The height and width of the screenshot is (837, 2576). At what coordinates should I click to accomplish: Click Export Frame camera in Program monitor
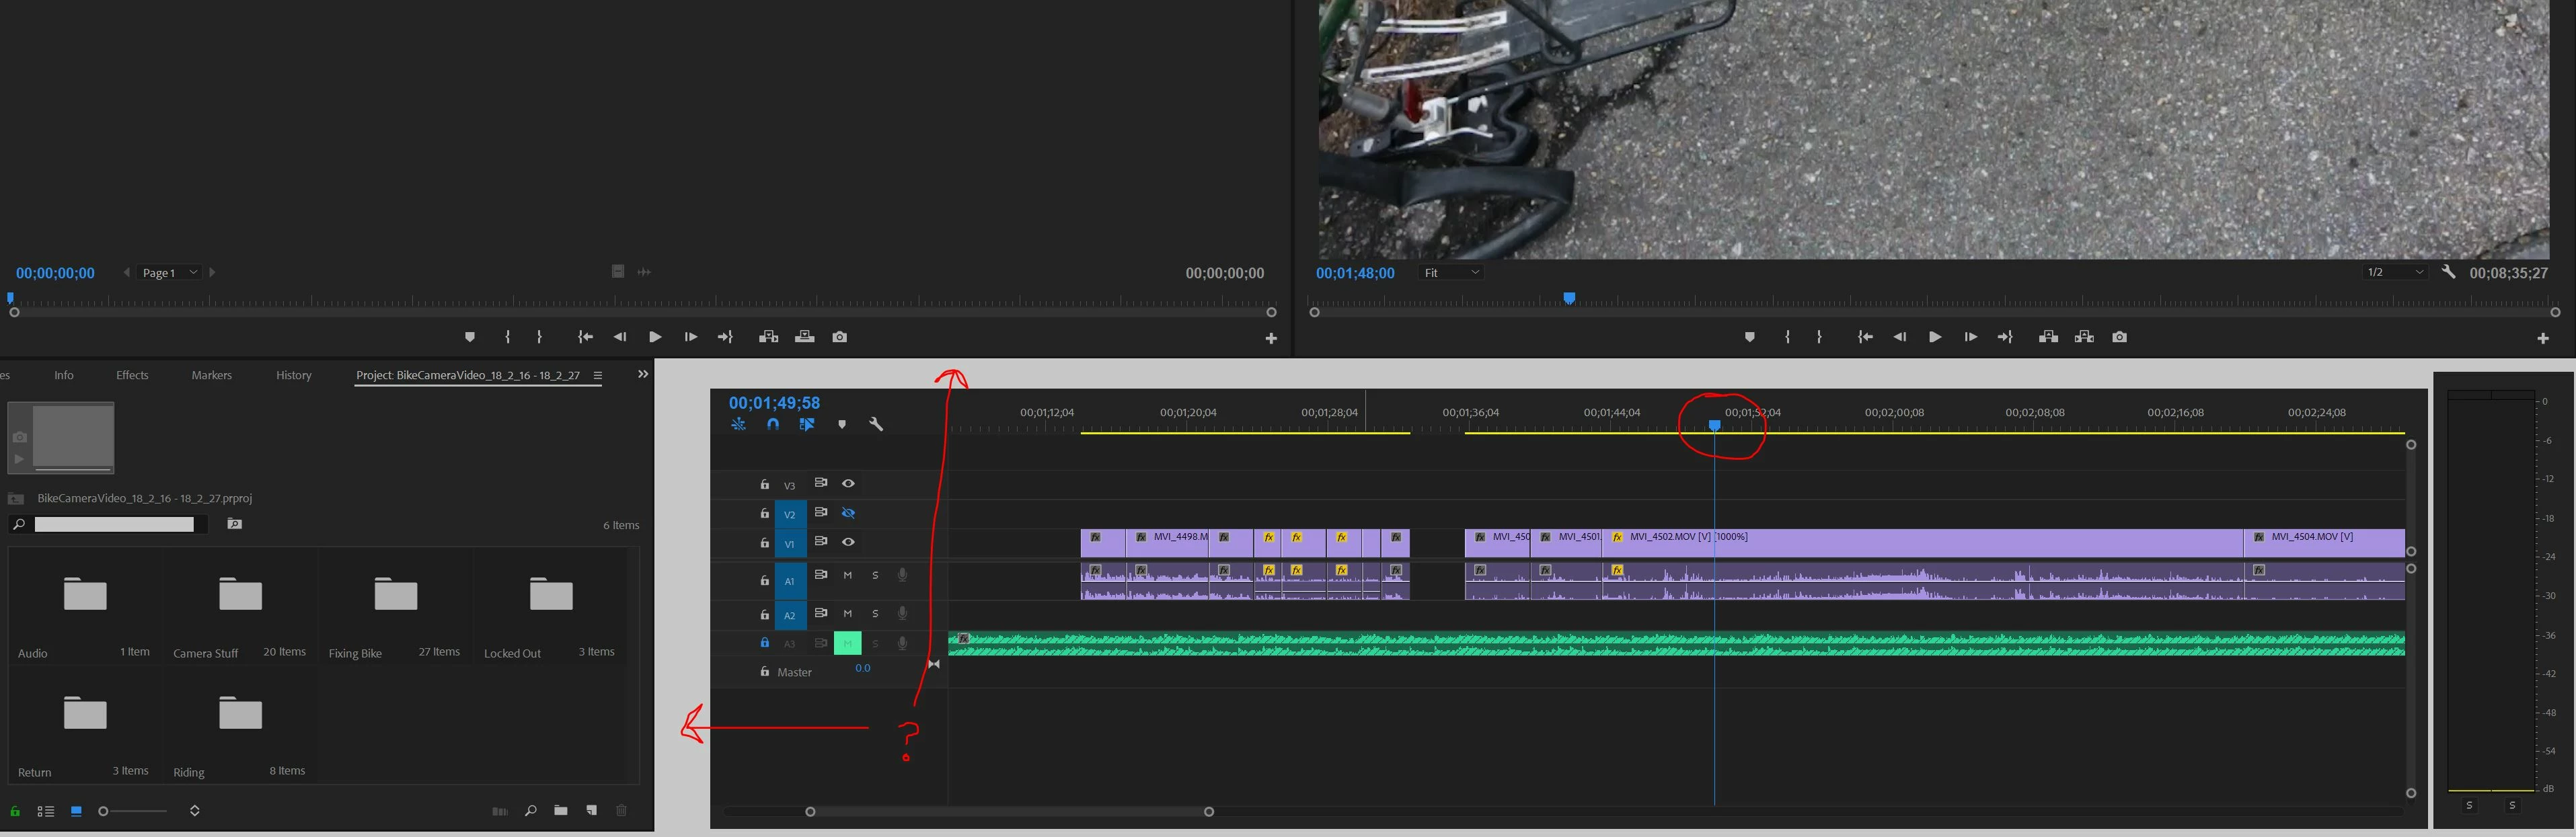tap(2119, 337)
